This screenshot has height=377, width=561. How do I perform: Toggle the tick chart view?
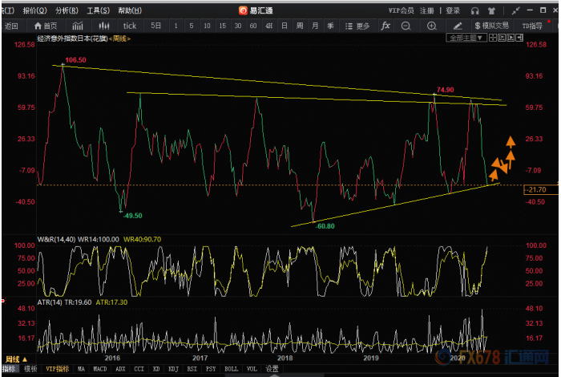[129, 26]
